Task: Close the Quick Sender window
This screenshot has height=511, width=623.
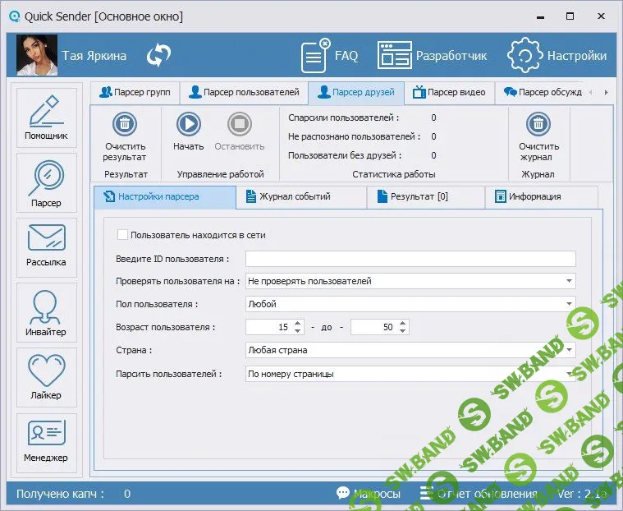Action: [601, 16]
